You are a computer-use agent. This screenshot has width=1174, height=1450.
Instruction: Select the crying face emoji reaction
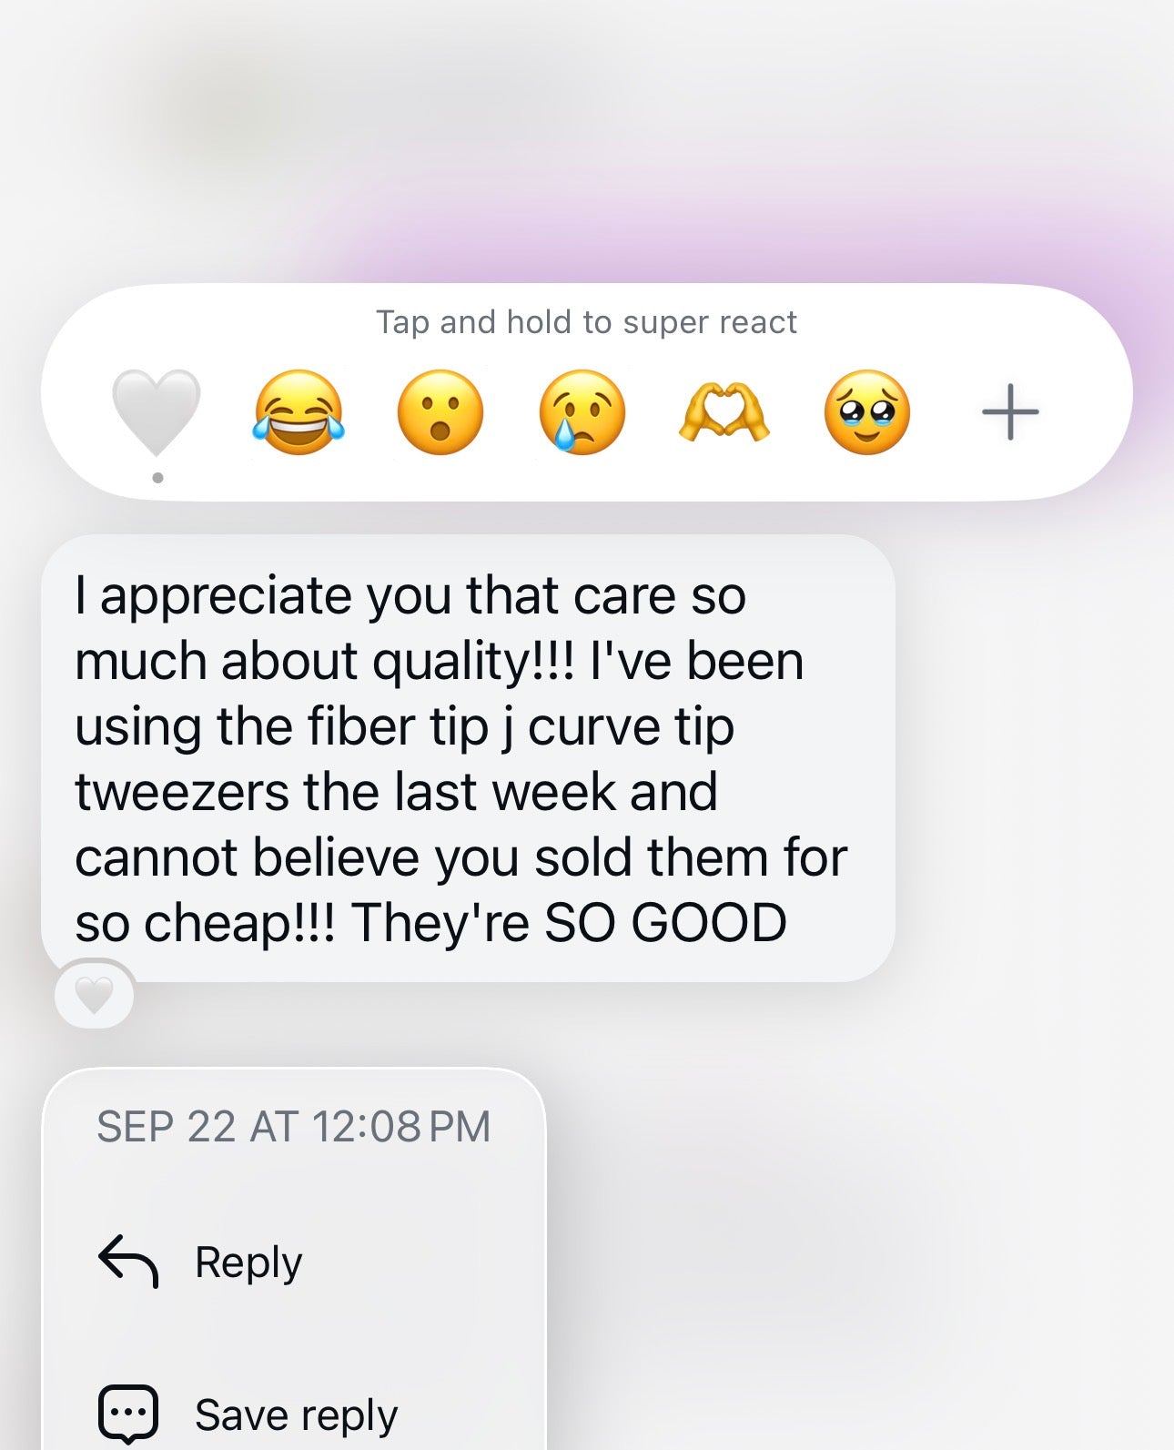582,412
